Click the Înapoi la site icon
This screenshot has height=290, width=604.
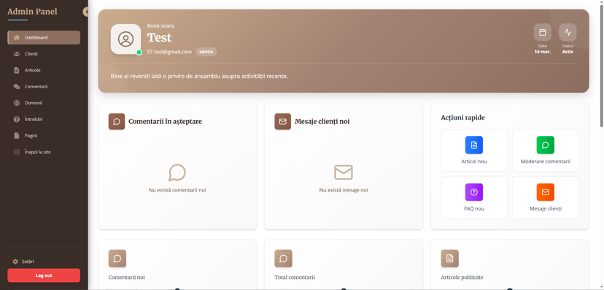pyautogui.click(x=17, y=152)
